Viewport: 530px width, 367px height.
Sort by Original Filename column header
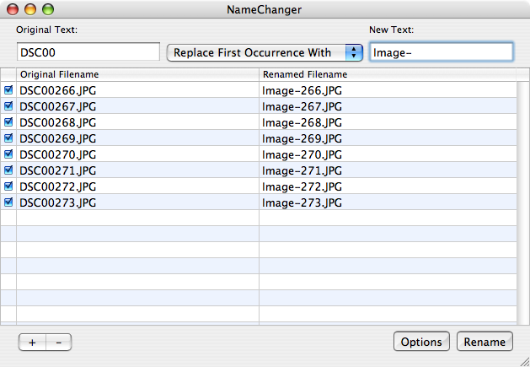pyautogui.click(x=137, y=74)
